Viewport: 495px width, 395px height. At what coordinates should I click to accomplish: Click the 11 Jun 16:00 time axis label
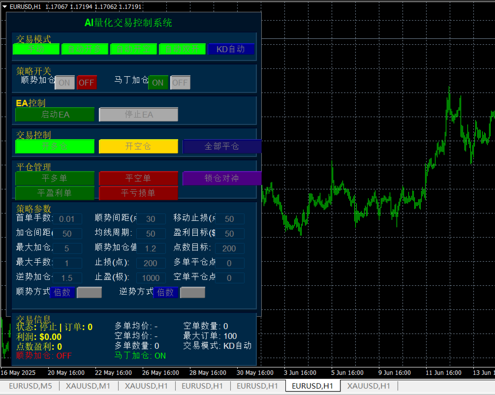coord(443,372)
